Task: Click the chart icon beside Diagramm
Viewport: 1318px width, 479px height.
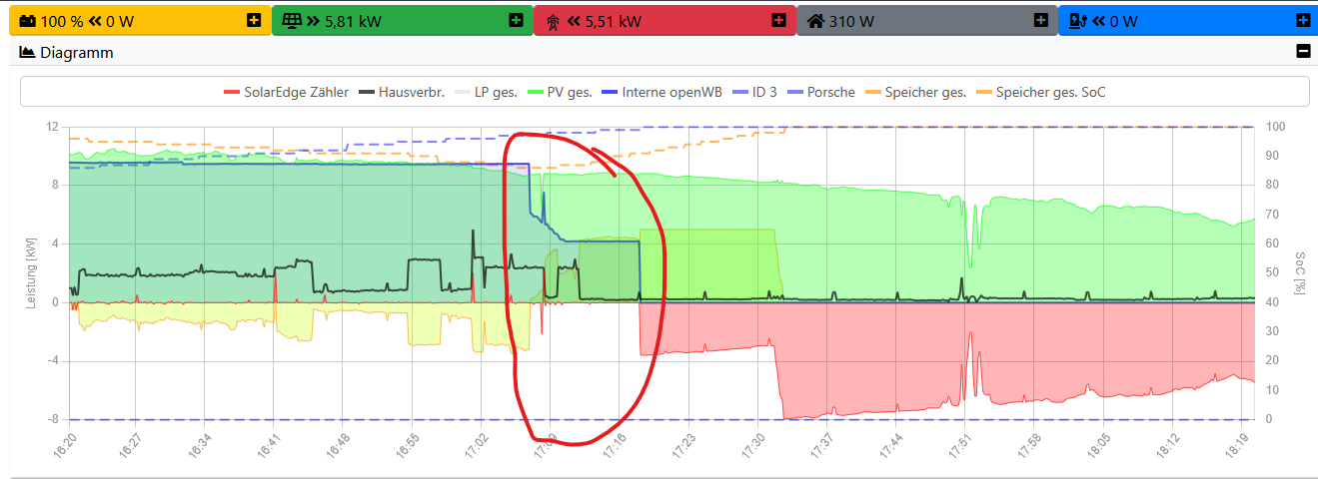Action: click(27, 52)
